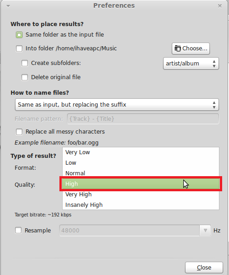This screenshot has width=229, height=275.
Task: Click the folder icon on Choose button
Action: [x=178, y=49]
